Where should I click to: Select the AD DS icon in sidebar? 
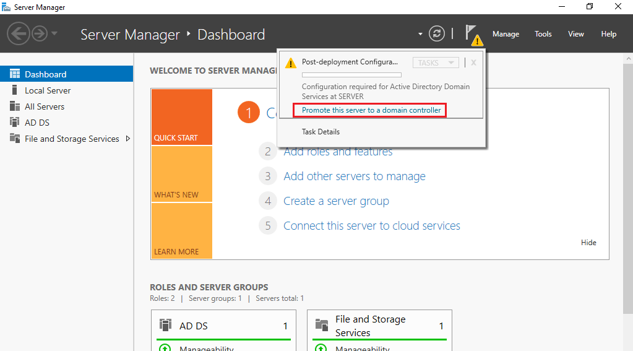(14, 123)
